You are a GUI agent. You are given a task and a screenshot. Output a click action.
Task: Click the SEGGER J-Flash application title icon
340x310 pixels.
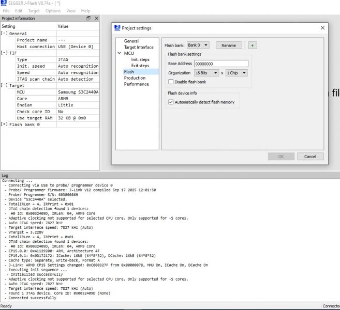coord(4,3)
